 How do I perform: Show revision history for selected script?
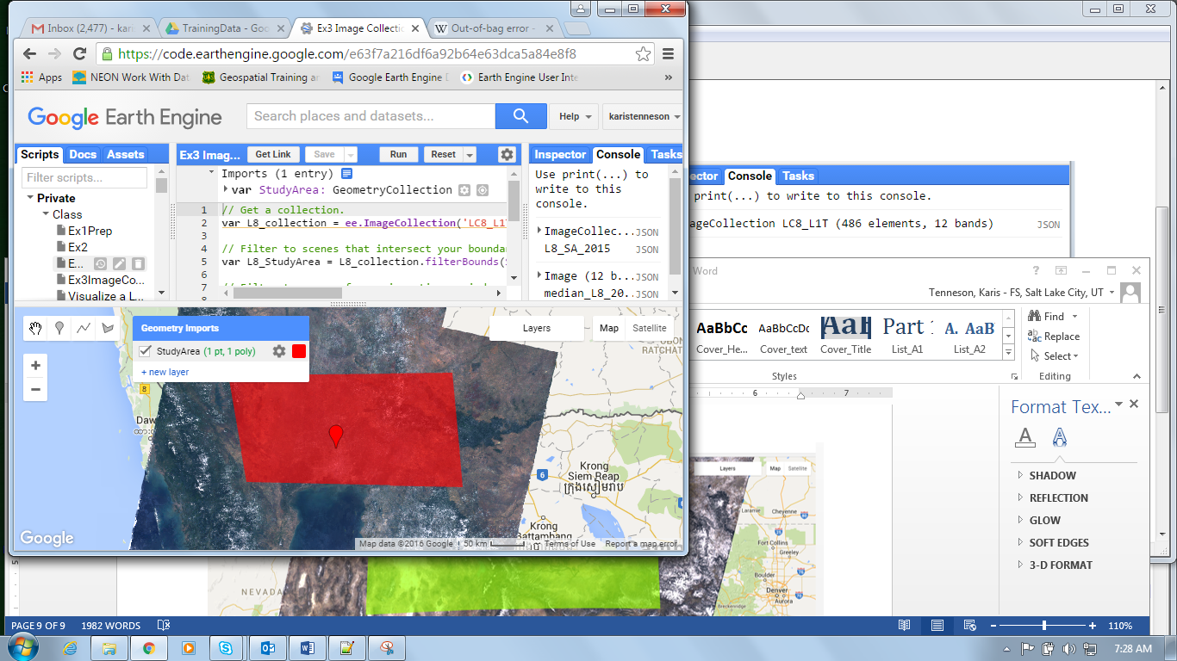(x=100, y=264)
